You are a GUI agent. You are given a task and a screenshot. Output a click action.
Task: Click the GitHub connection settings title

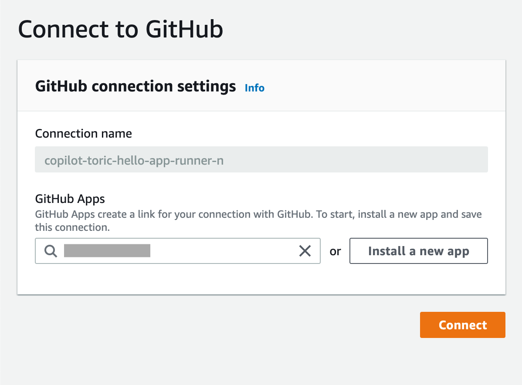pyautogui.click(x=135, y=86)
